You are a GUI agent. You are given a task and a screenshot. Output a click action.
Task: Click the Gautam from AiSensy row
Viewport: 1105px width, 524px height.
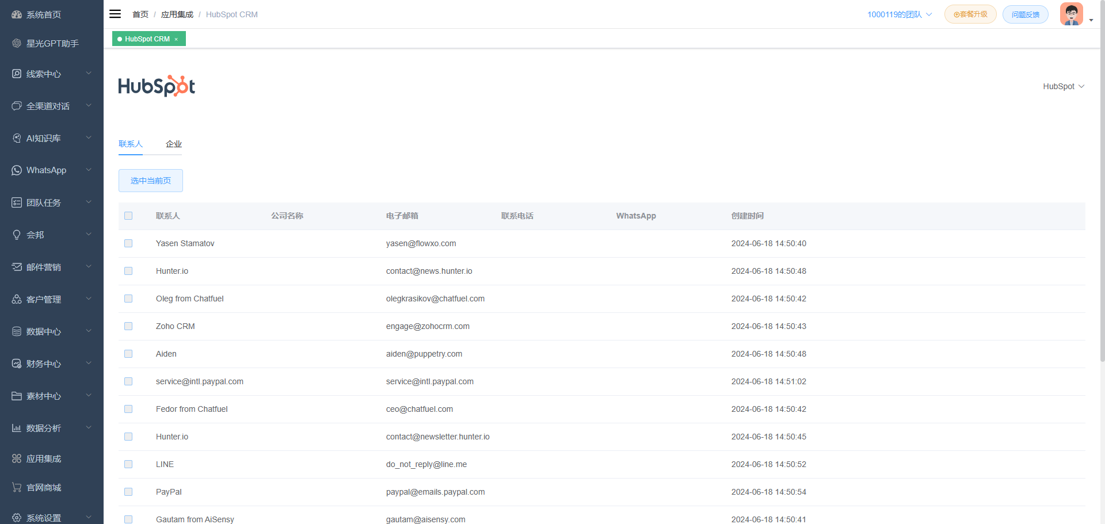pos(602,516)
